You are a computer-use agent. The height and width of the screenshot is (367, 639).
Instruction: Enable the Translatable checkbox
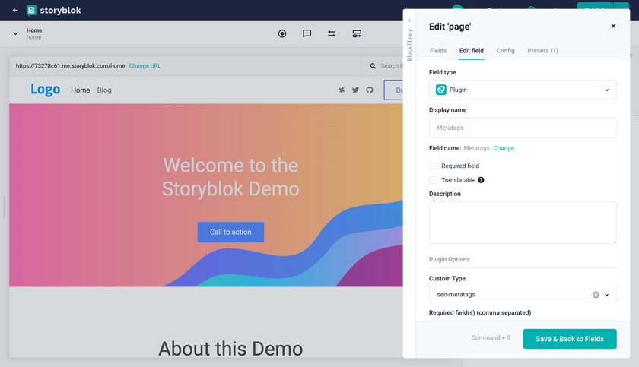coord(433,180)
